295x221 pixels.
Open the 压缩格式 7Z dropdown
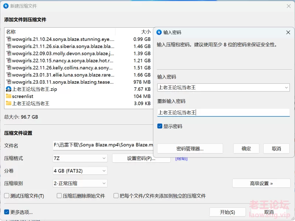[80, 158]
